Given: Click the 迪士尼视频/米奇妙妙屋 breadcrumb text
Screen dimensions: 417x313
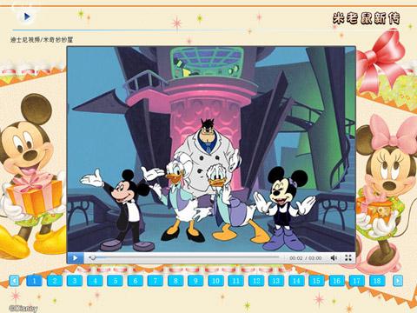Looking at the screenshot, I should pyautogui.click(x=42, y=39).
